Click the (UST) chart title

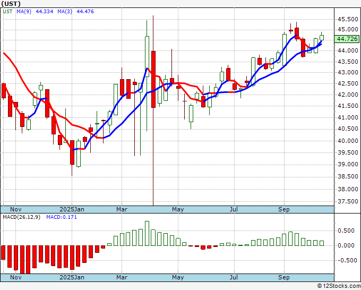tap(11, 4)
